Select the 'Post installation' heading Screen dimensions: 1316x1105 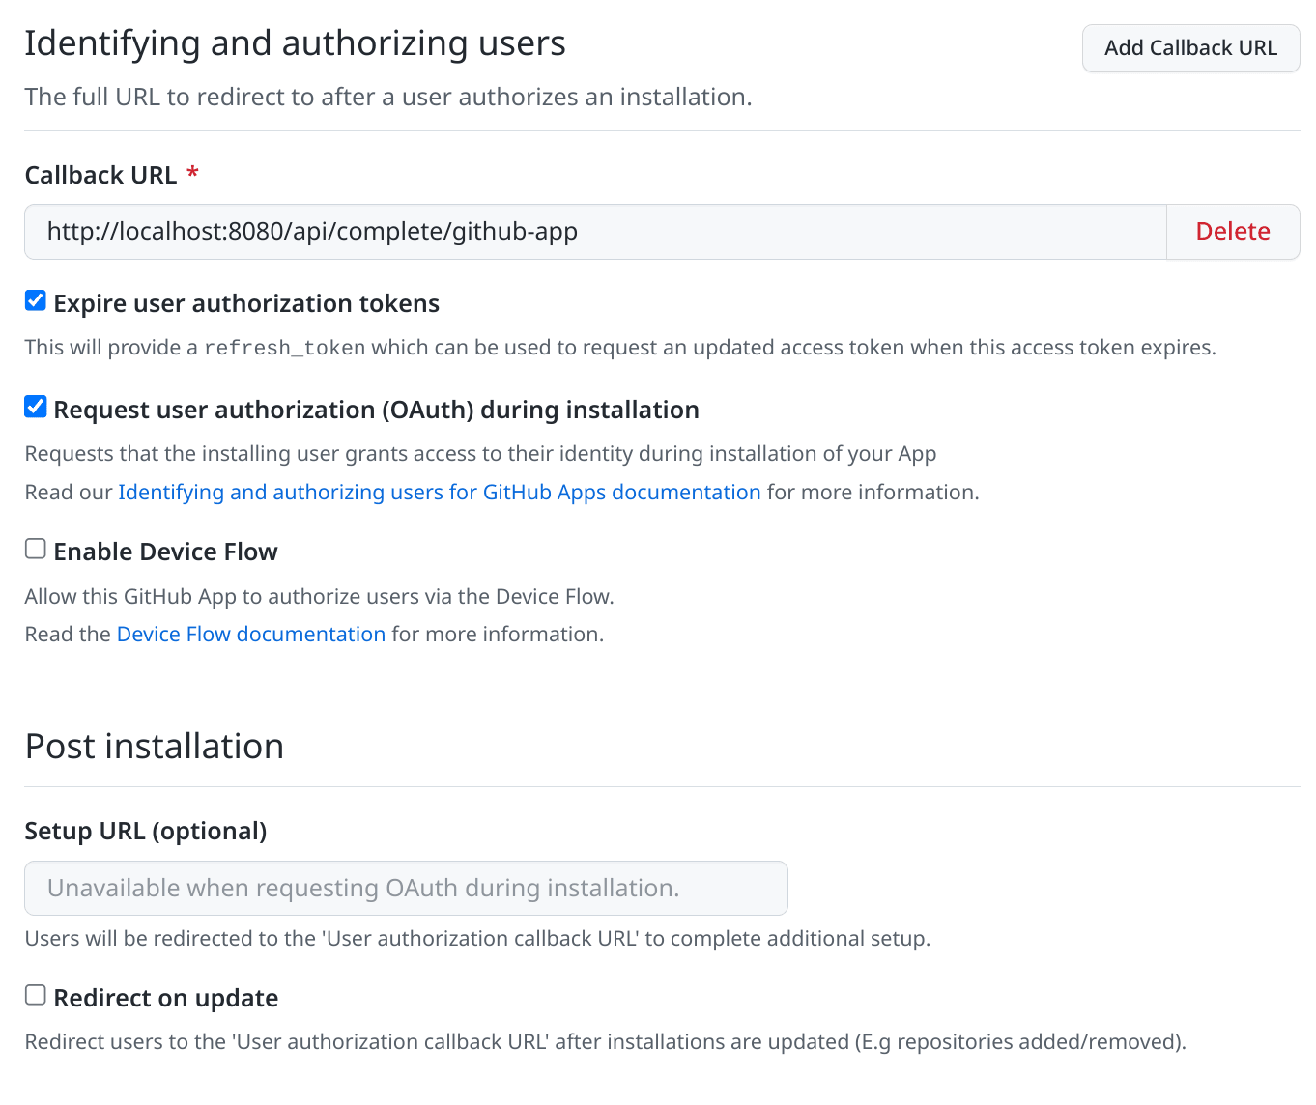click(x=155, y=747)
